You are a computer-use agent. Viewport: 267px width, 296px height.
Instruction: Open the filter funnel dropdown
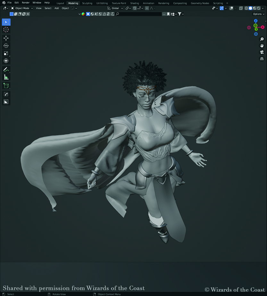(181, 14)
